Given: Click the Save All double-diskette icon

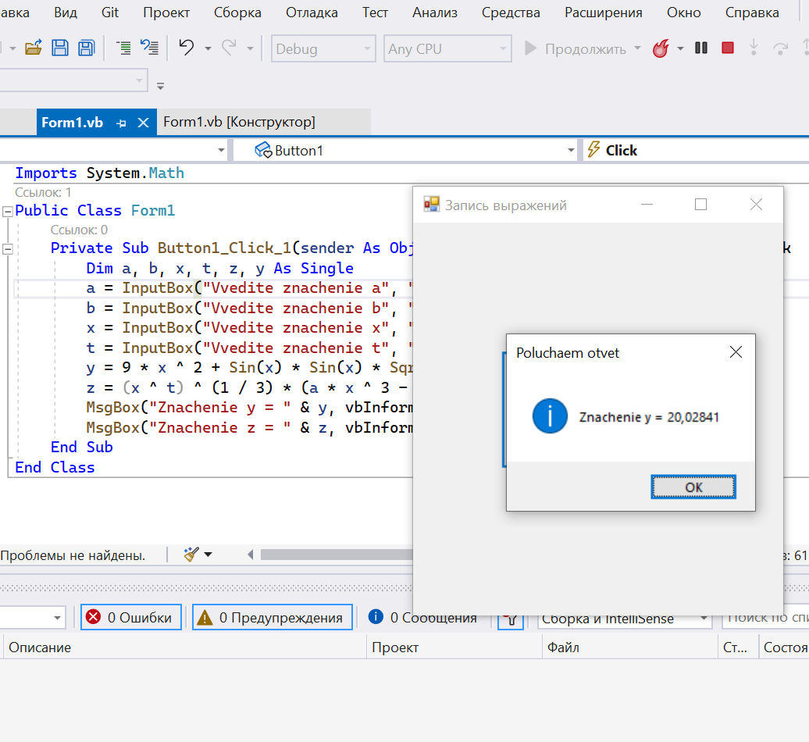Looking at the screenshot, I should tap(87, 48).
